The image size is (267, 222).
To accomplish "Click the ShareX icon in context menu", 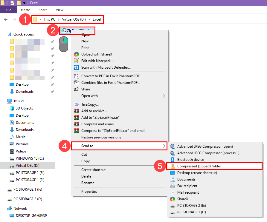I will coord(76,54).
